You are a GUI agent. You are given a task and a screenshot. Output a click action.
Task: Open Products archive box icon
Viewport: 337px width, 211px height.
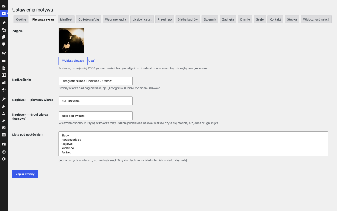(4, 61)
